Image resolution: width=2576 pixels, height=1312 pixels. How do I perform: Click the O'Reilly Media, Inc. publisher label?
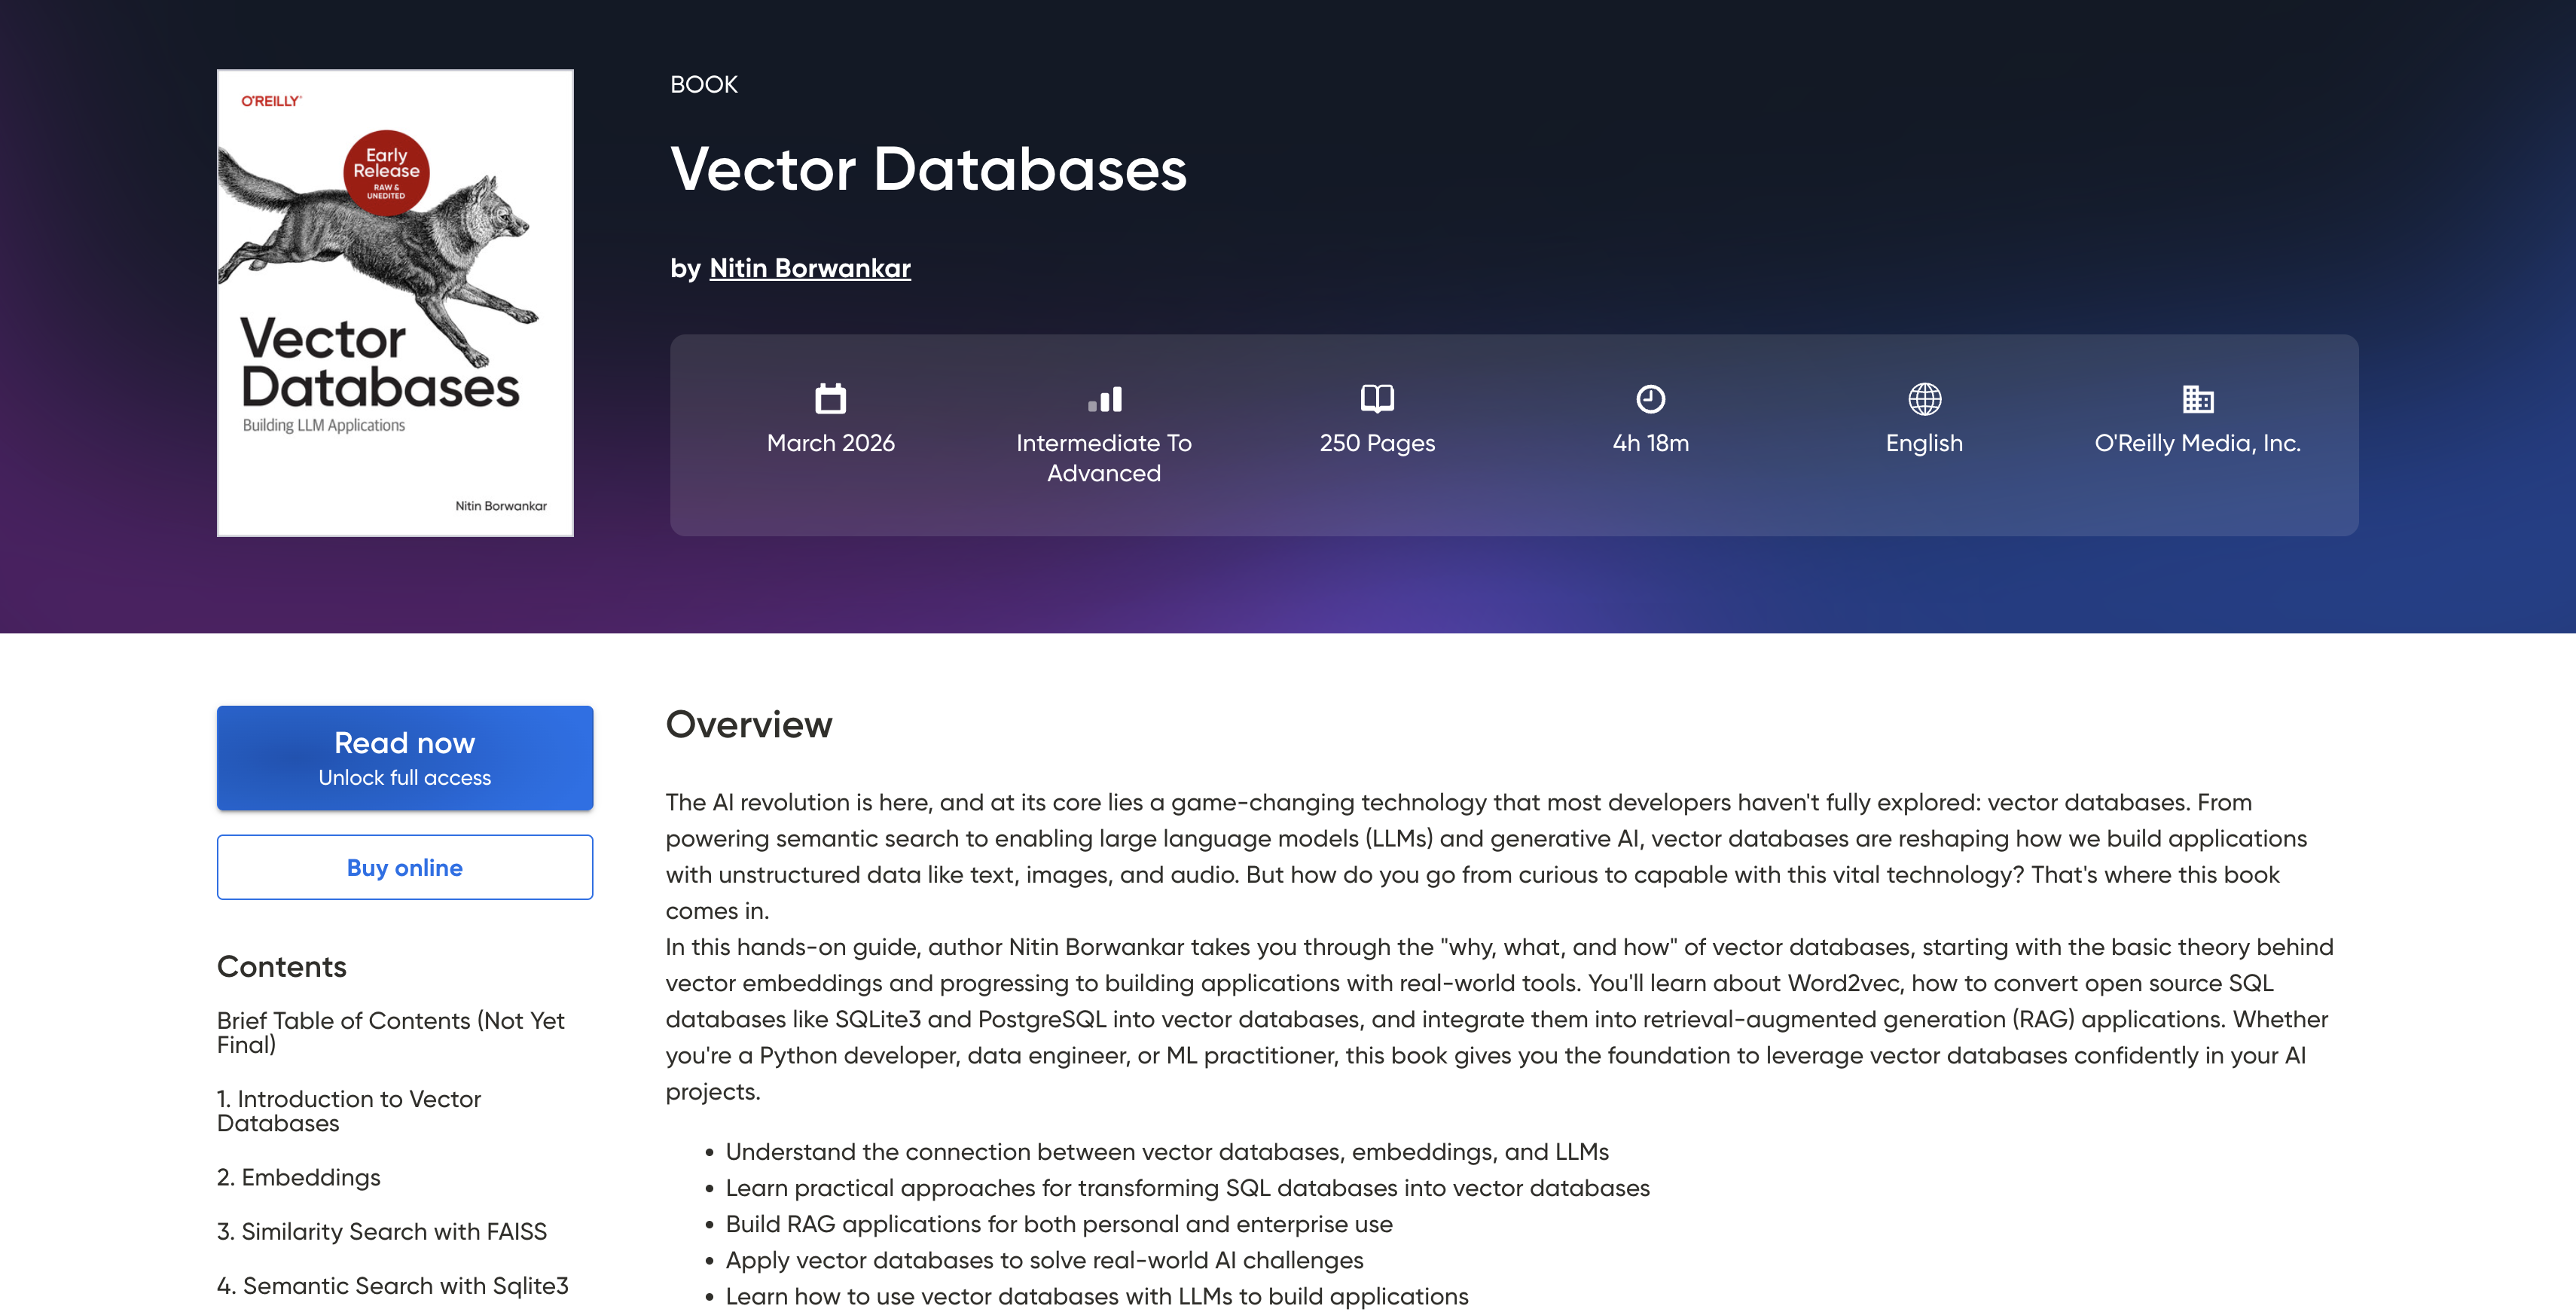tap(2197, 443)
